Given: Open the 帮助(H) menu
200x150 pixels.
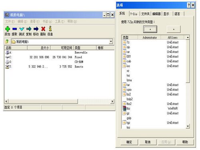Looking at the screenshot, I should click(72, 21).
